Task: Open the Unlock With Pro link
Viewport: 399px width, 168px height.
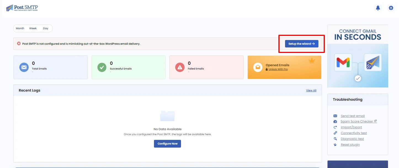Action: [278, 69]
